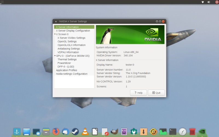Launch Steam from the dock
The height and width of the screenshot is (137, 219).
pos(75,132)
